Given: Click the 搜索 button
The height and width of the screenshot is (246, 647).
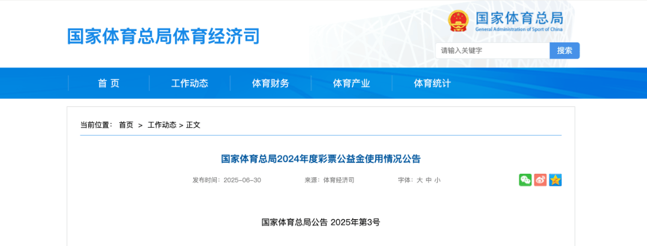Looking at the screenshot, I should pos(564,51).
